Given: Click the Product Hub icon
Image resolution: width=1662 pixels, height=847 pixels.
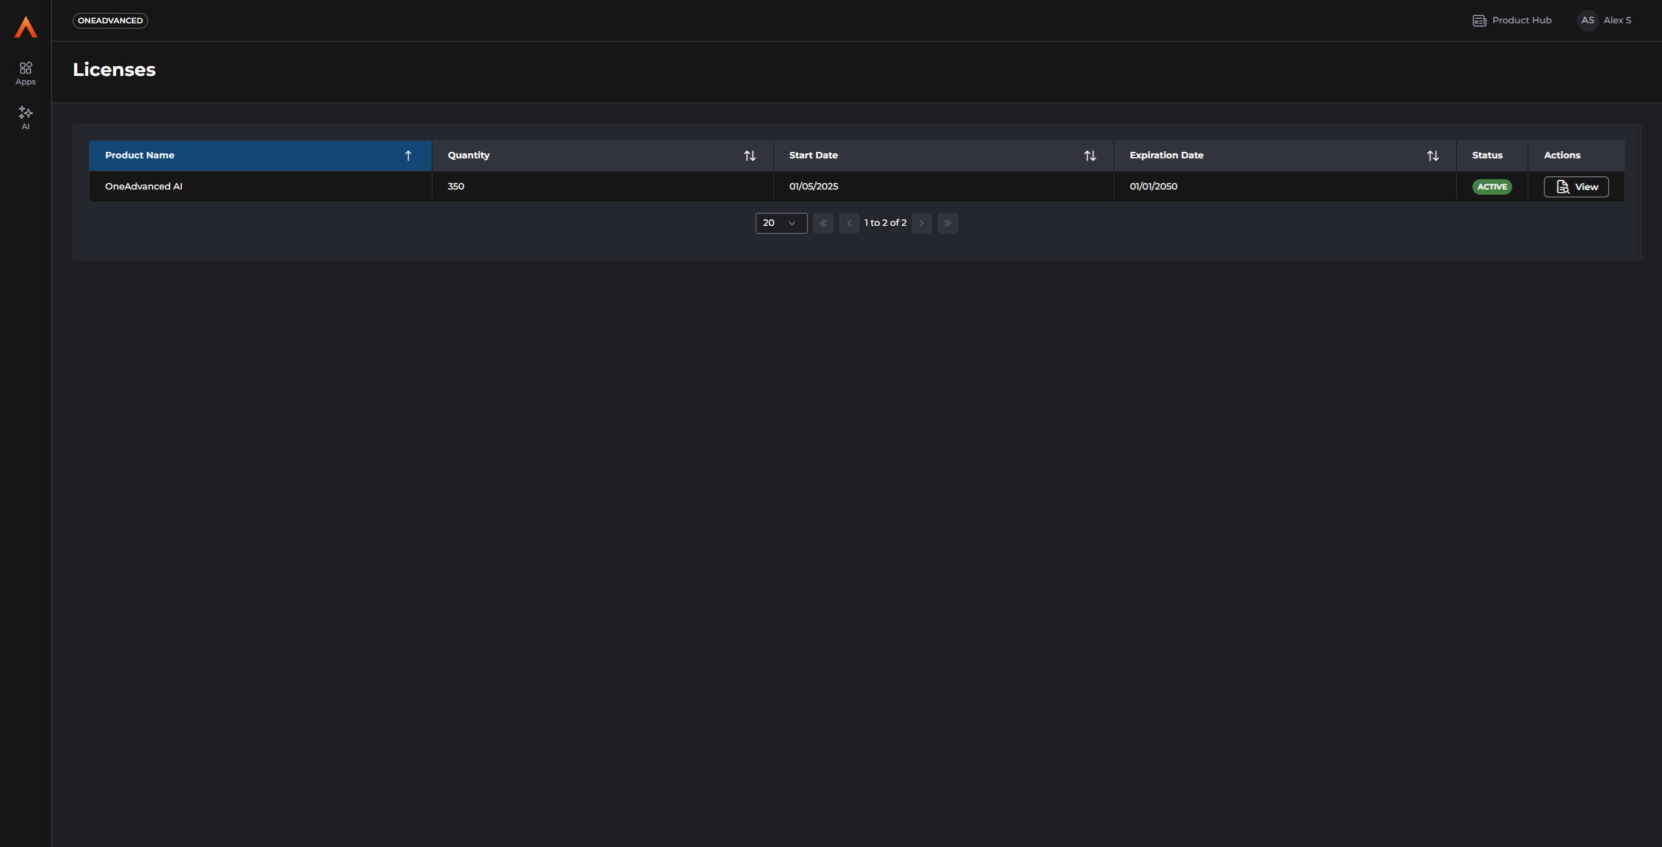Looking at the screenshot, I should 1479,21.
